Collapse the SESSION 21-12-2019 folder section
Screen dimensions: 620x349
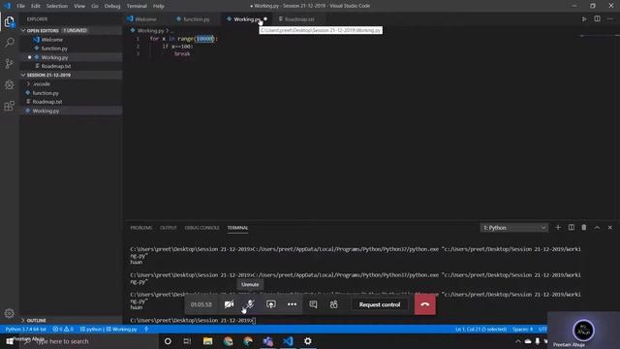pos(71,75)
